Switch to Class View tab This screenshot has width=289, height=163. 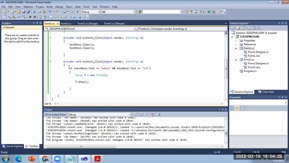(x=266, y=92)
